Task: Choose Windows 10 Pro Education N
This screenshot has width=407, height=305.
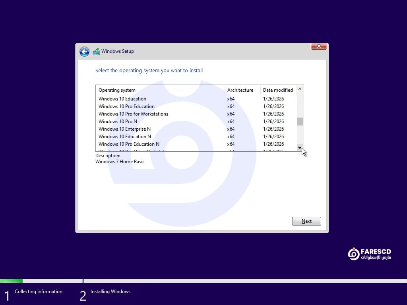Action: tap(129, 144)
